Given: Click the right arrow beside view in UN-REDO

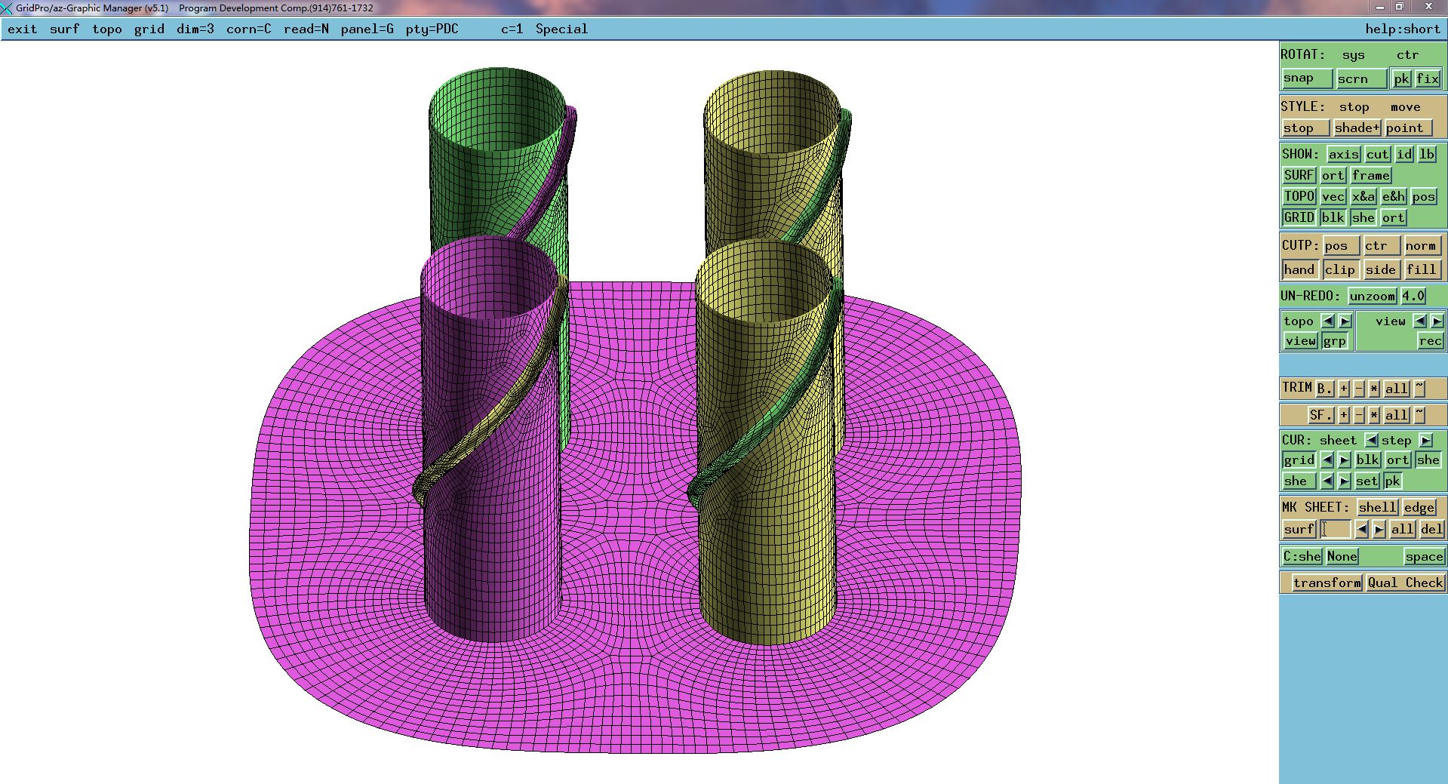Looking at the screenshot, I should point(1437,321).
